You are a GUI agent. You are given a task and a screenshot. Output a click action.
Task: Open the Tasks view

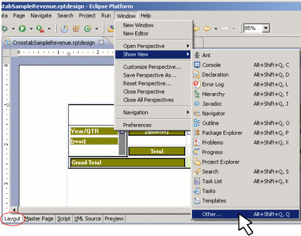coord(245,191)
